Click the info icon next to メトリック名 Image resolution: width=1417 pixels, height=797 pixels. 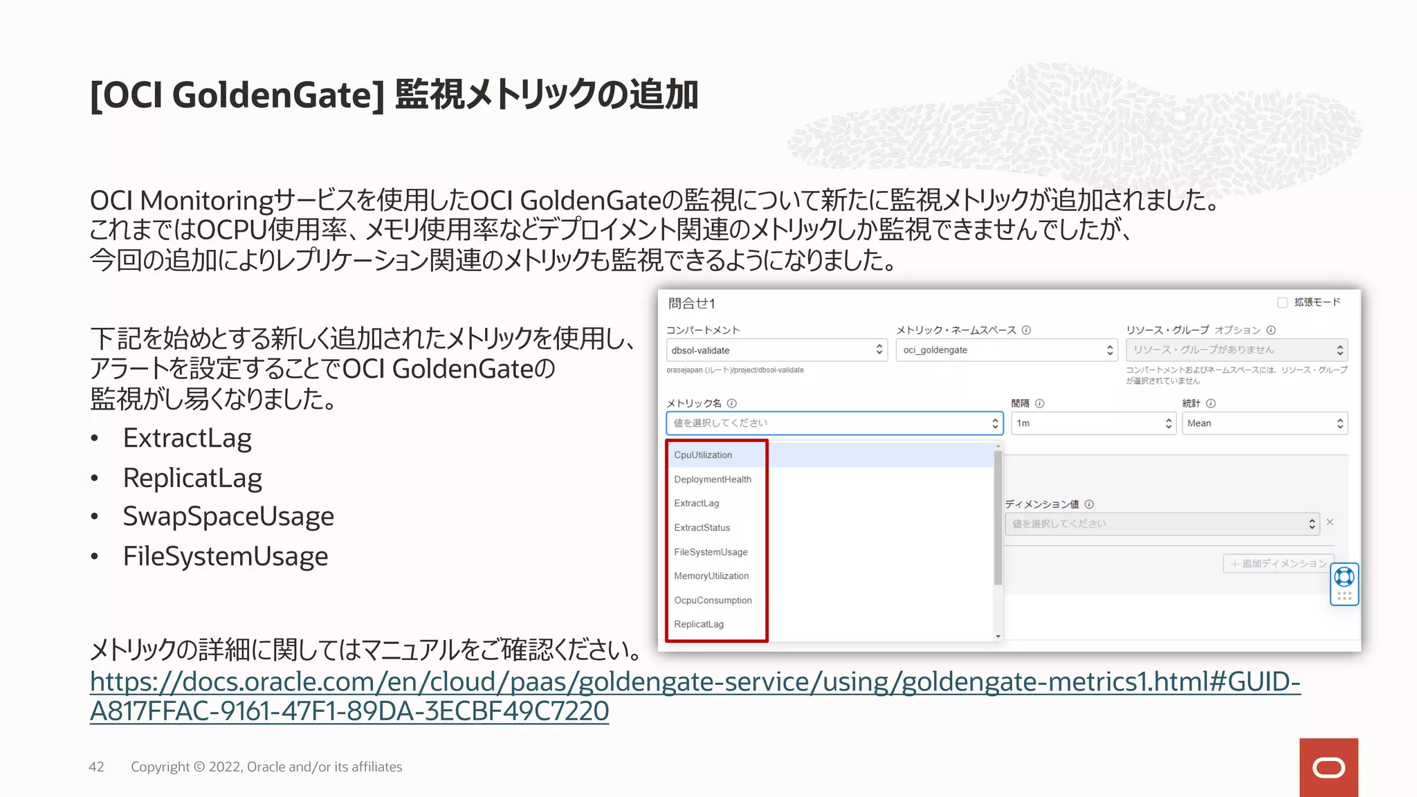point(732,403)
